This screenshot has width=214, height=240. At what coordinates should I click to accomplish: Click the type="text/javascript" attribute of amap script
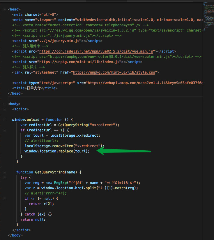52,83
